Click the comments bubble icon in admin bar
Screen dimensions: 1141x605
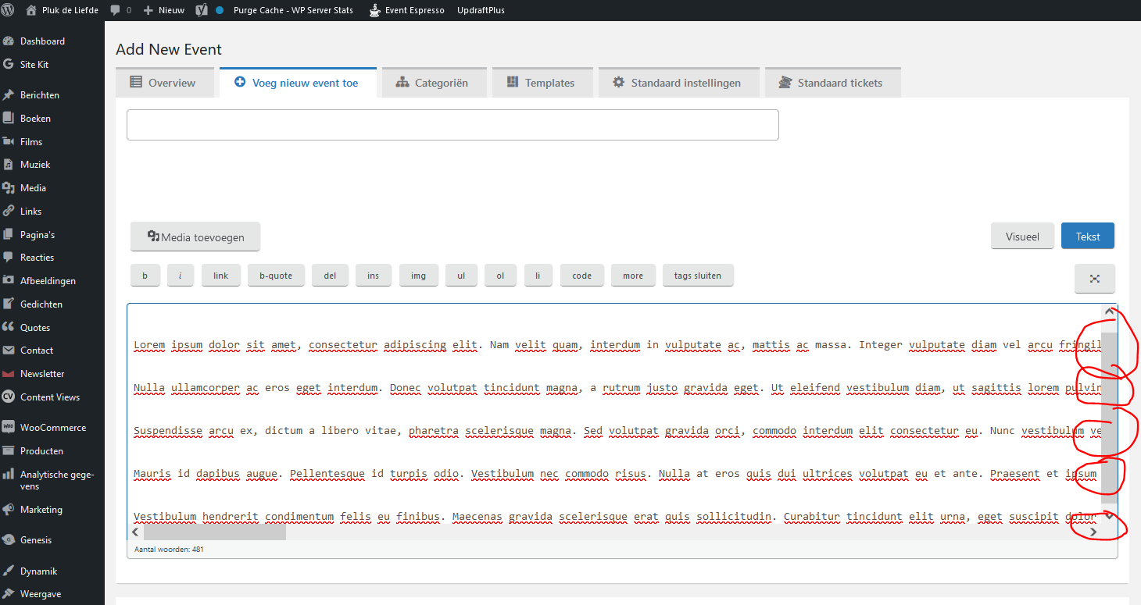[x=116, y=10]
